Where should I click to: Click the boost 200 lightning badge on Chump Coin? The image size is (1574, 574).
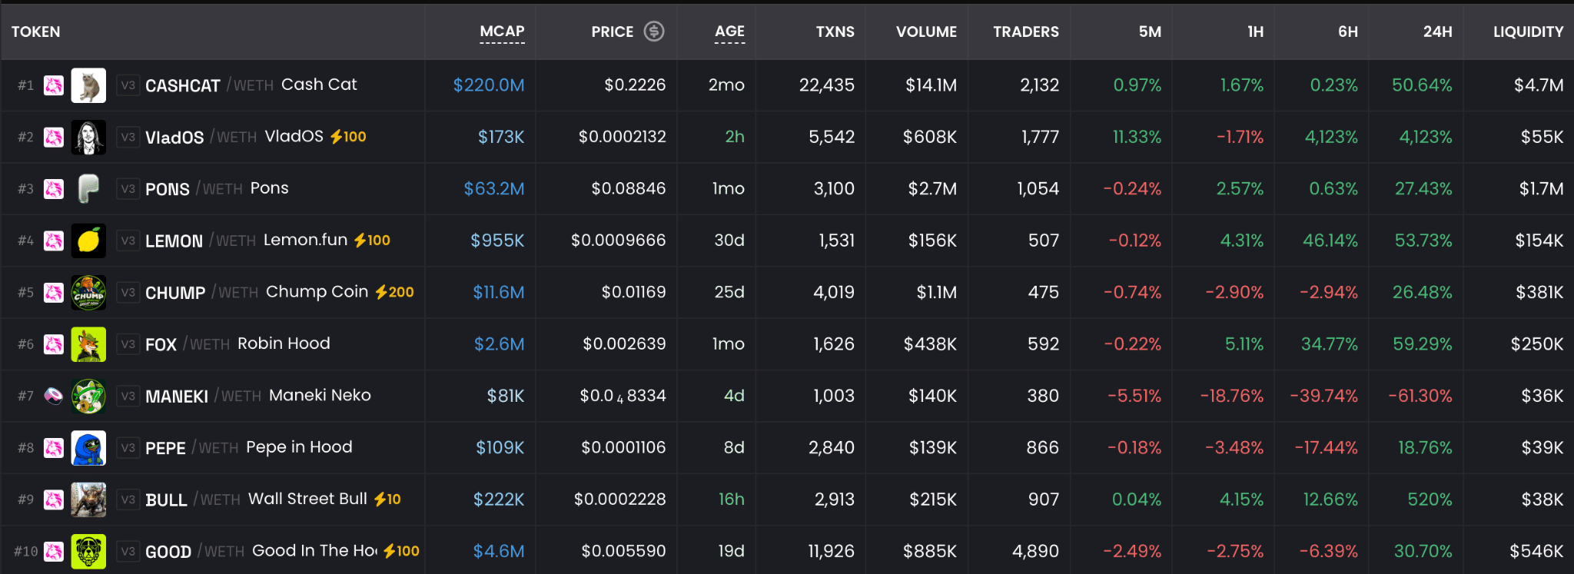(x=394, y=292)
